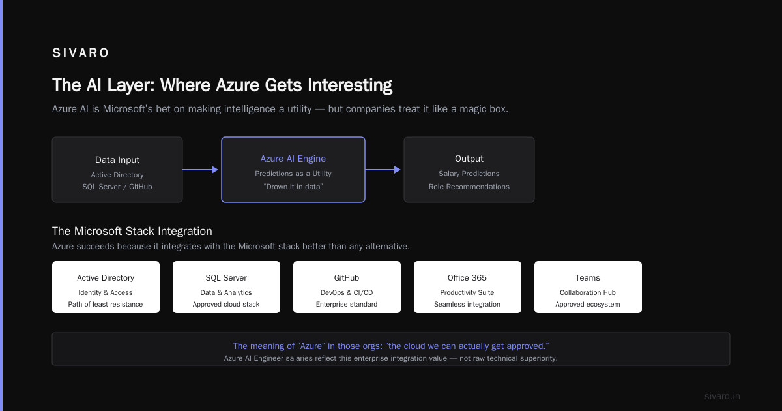
Task: Open the Active Directory card
Action: pos(106,287)
